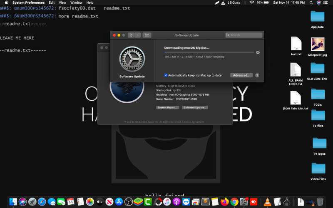Open VLC cone in the dock
This screenshot has width=333, height=208.
[267, 202]
